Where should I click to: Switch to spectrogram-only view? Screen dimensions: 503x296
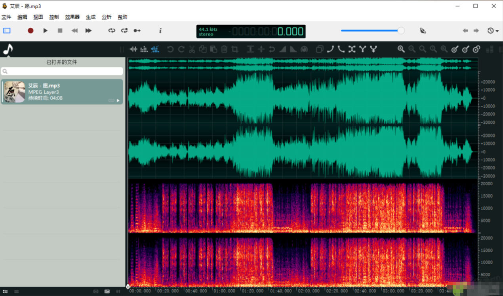click(144, 49)
